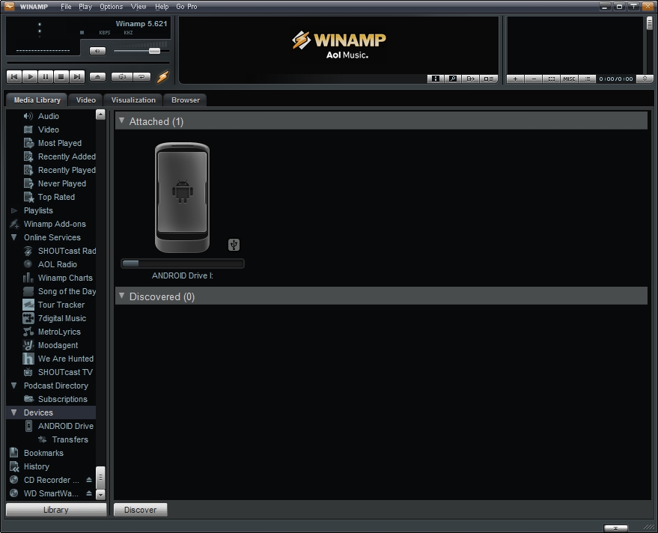Click the Discover button

coord(140,510)
